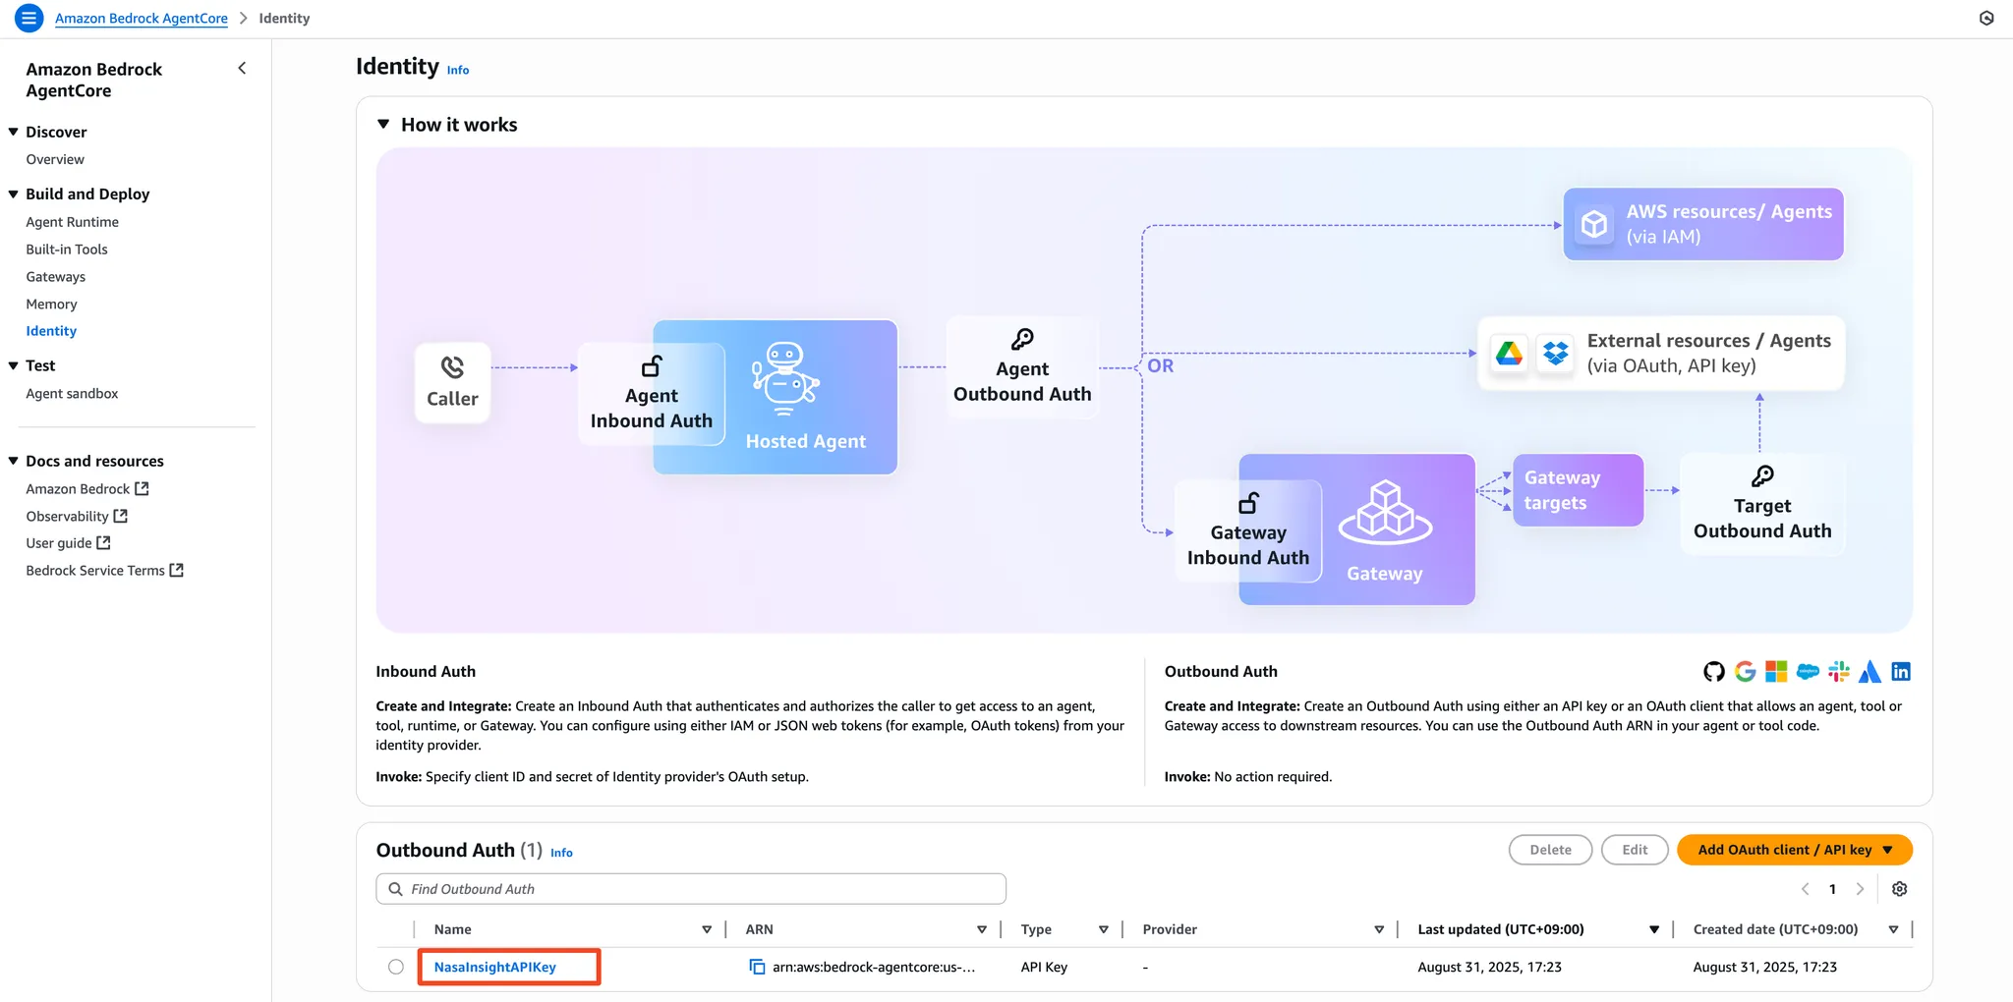Image resolution: width=2013 pixels, height=1002 pixels.
Task: Sort table by ARN column
Action: pos(982,929)
